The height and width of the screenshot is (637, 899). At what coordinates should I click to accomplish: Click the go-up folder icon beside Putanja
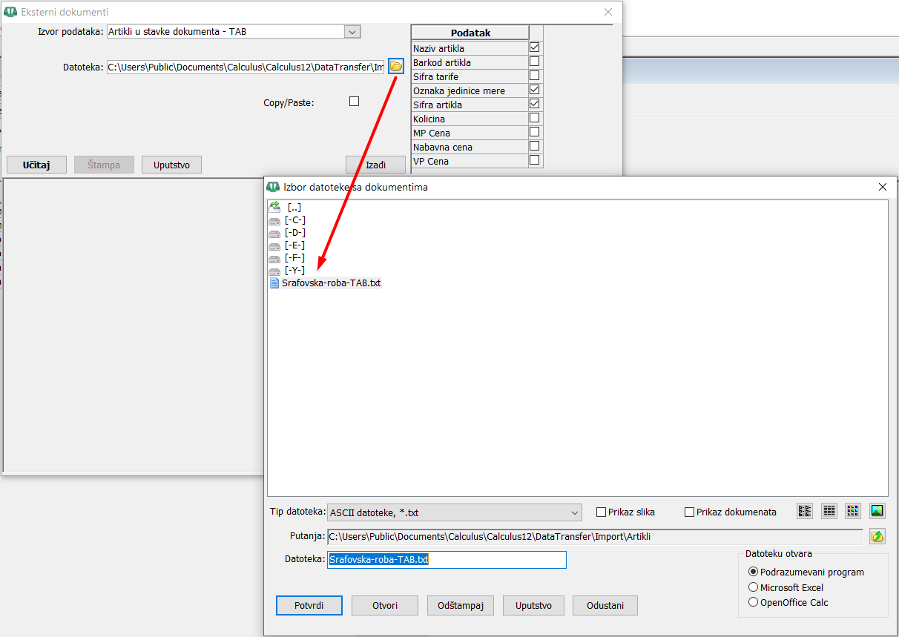[877, 536]
